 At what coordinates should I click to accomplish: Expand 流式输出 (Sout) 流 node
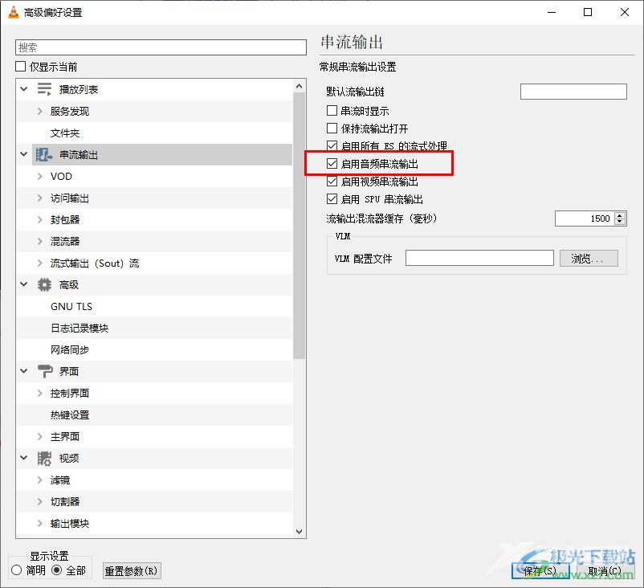click(x=40, y=263)
